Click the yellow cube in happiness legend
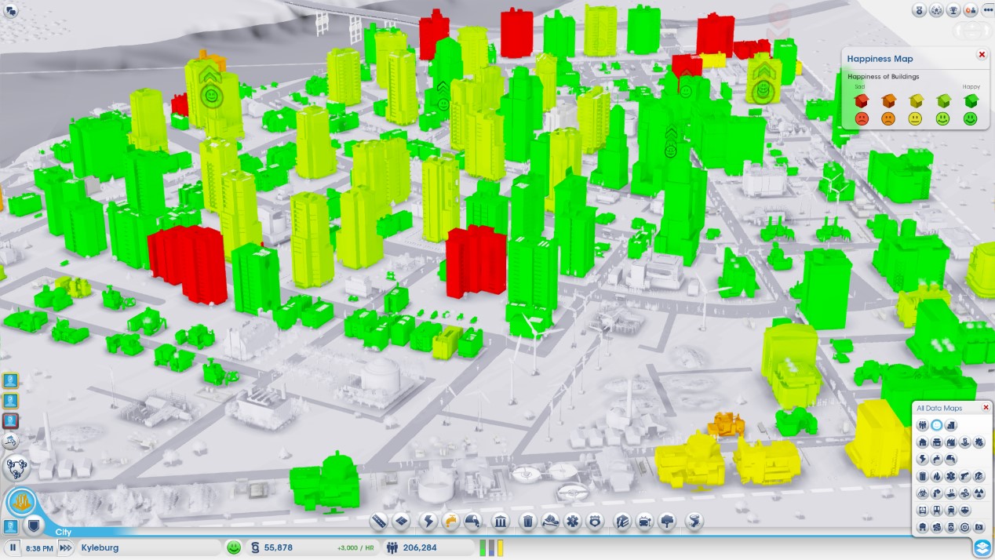The height and width of the screenshot is (560, 995). (x=916, y=100)
